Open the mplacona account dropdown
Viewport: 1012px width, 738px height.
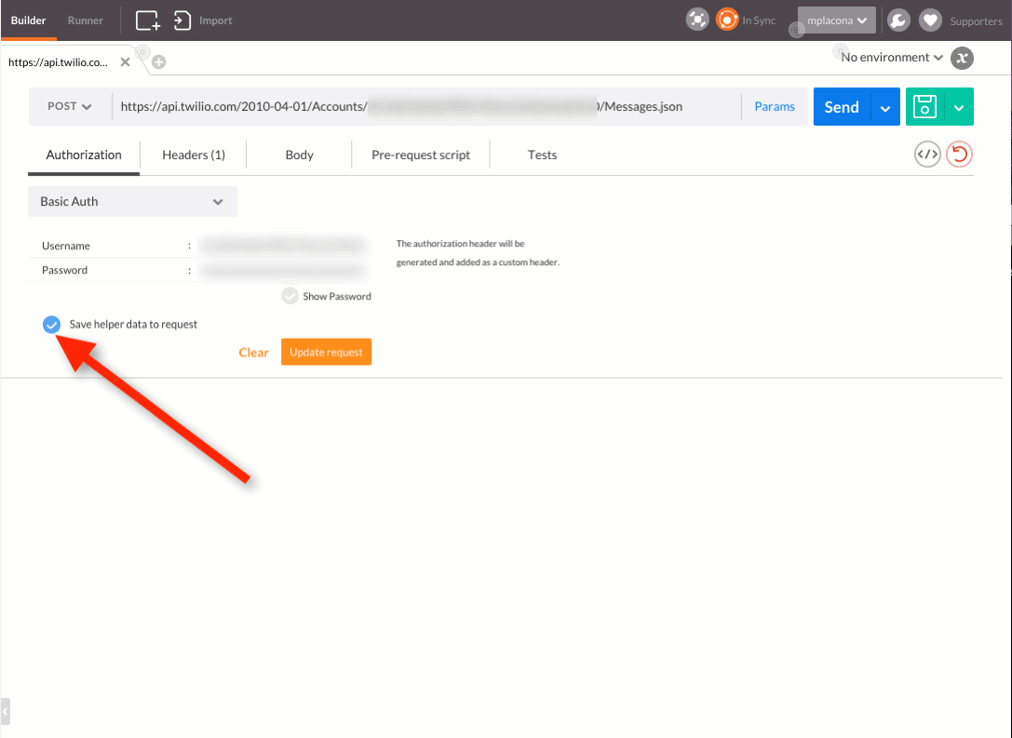[x=836, y=20]
